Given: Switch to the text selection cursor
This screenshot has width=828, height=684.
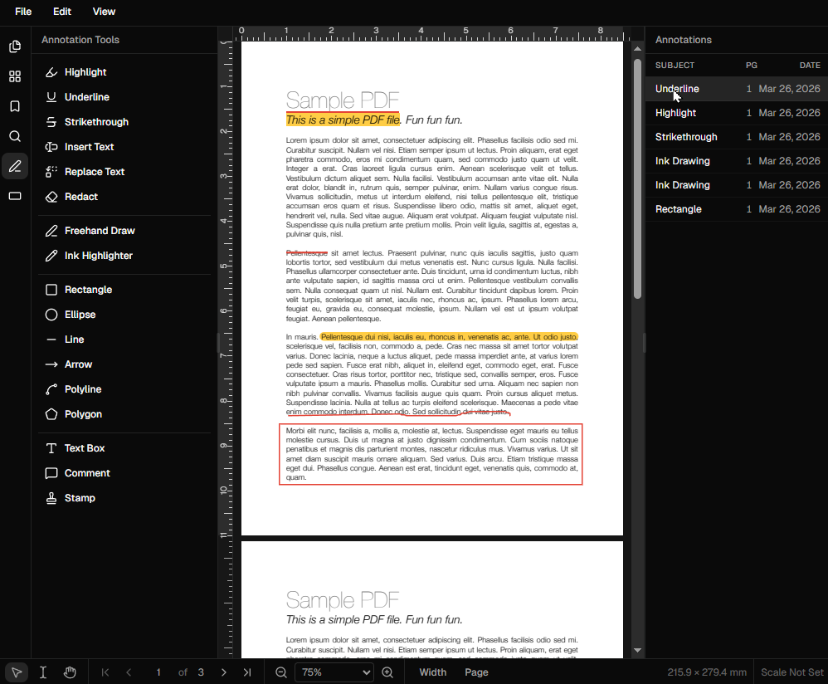Looking at the screenshot, I should click(43, 672).
